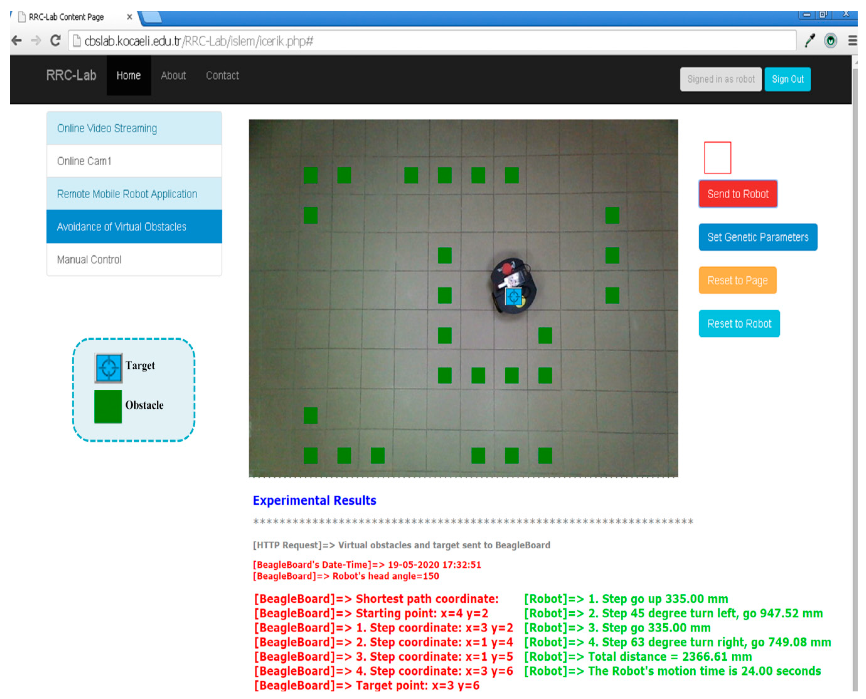This screenshot has height=699, width=866.
Task: Click the browser forward arrow
Action: coord(36,41)
